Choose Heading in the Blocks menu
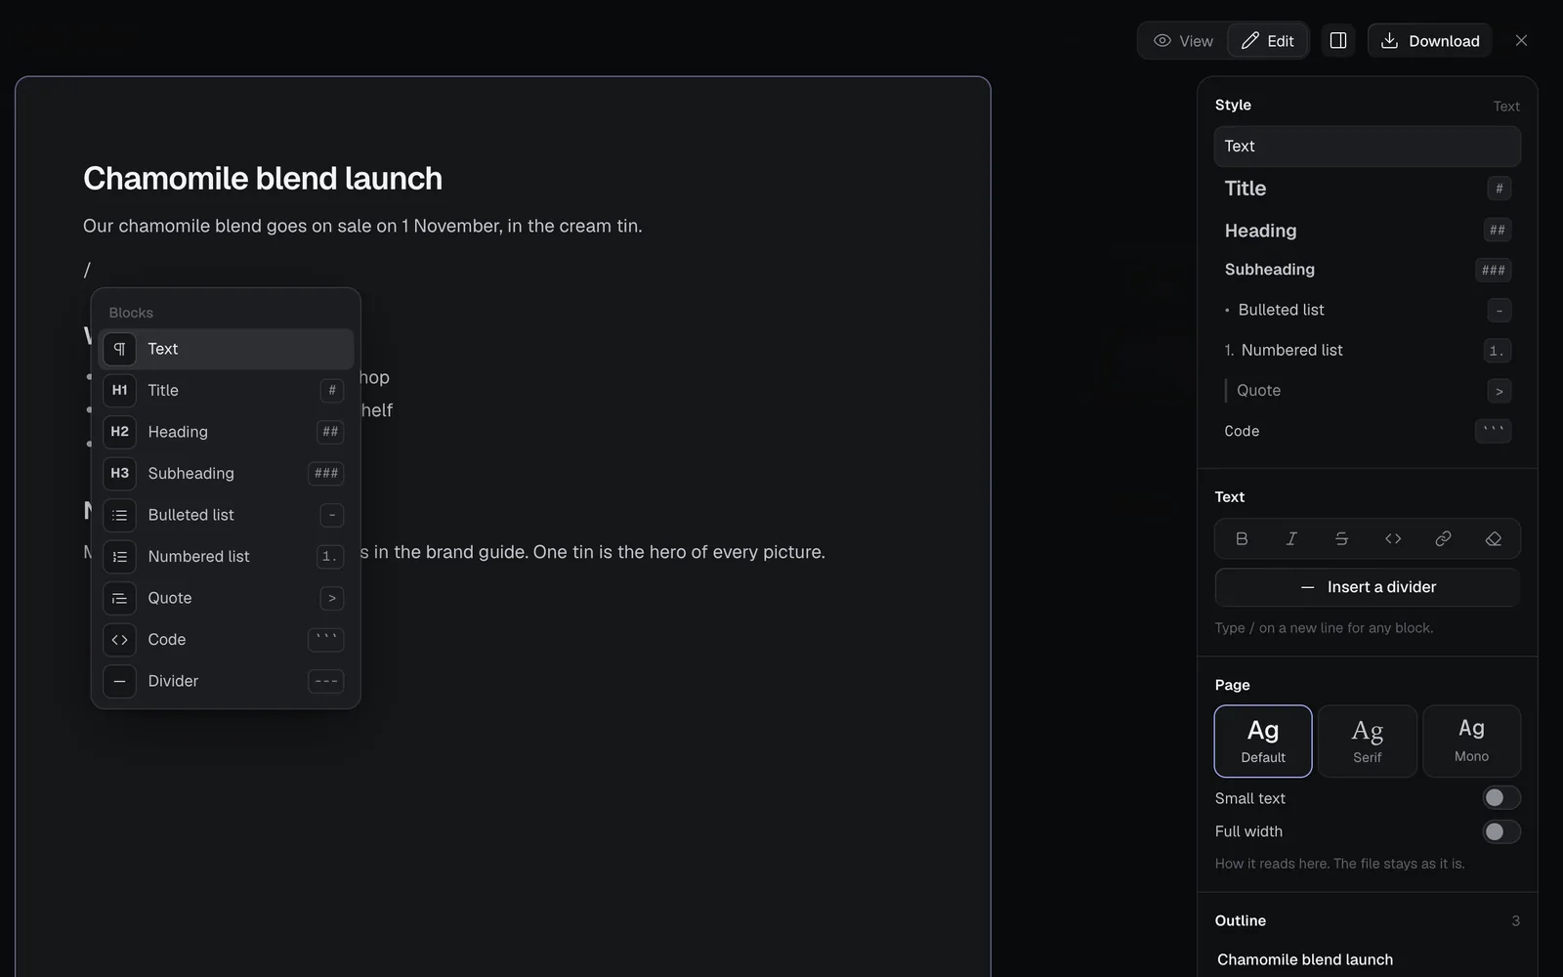Image resolution: width=1563 pixels, height=977 pixels. [226, 432]
